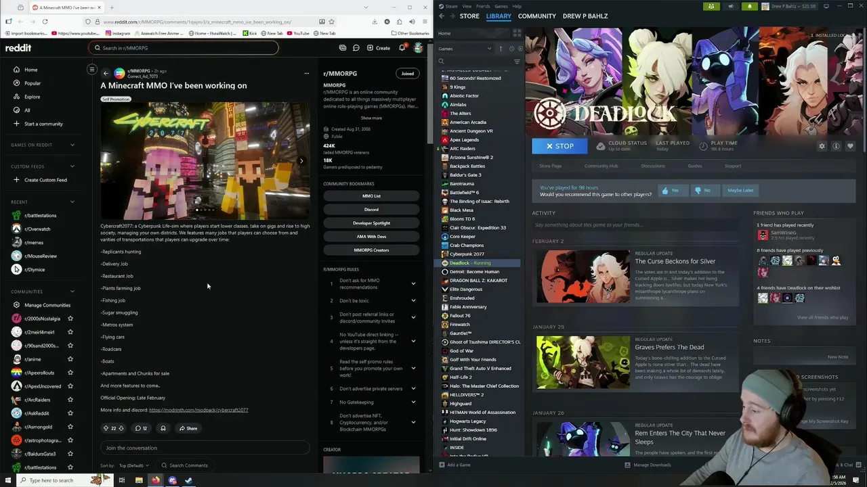Expand rule No Gatekeeping
867x487 pixels.
coord(413,402)
